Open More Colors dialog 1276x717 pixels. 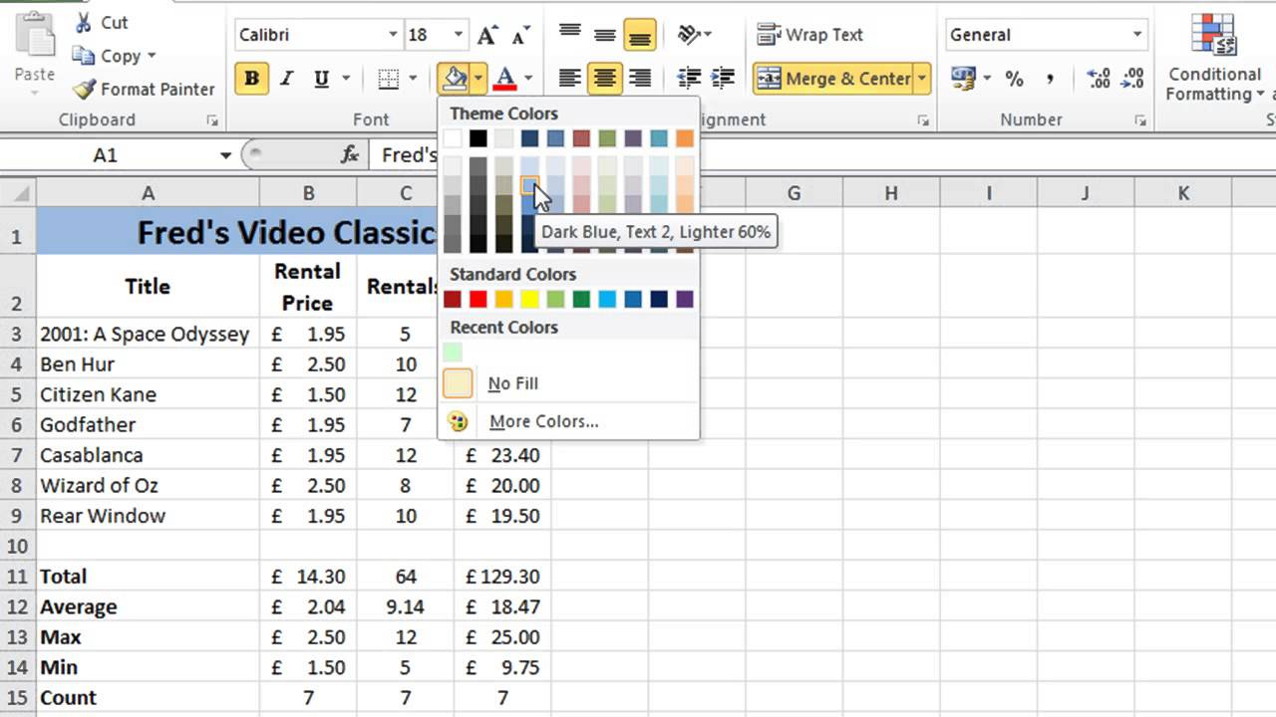tap(543, 421)
